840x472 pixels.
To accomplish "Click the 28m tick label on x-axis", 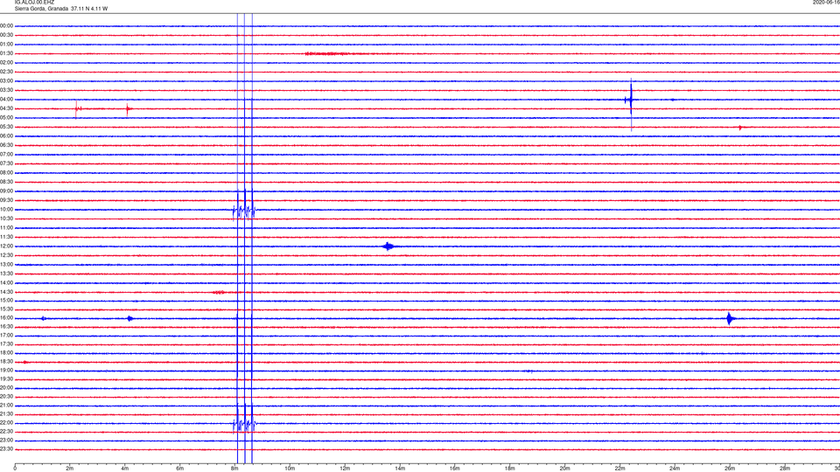I will tap(784, 469).
